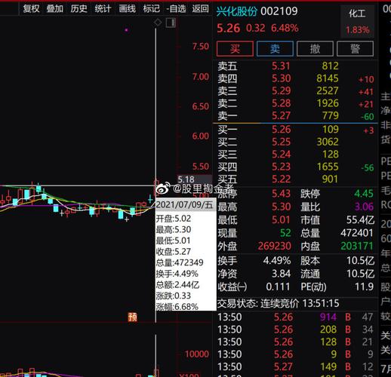Click 市值 value 55.4亿
This screenshot has height=377, width=391.
pyautogui.click(x=360, y=220)
